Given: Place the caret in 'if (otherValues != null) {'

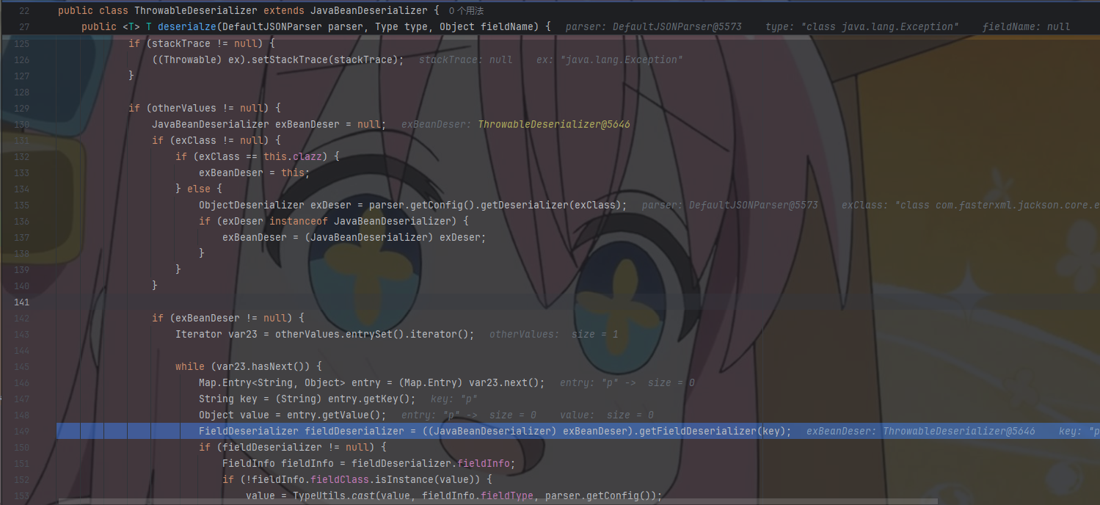Looking at the screenshot, I should (x=205, y=108).
